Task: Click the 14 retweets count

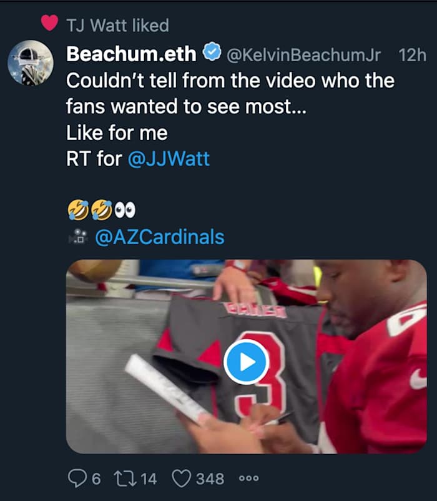Action: [x=149, y=479]
